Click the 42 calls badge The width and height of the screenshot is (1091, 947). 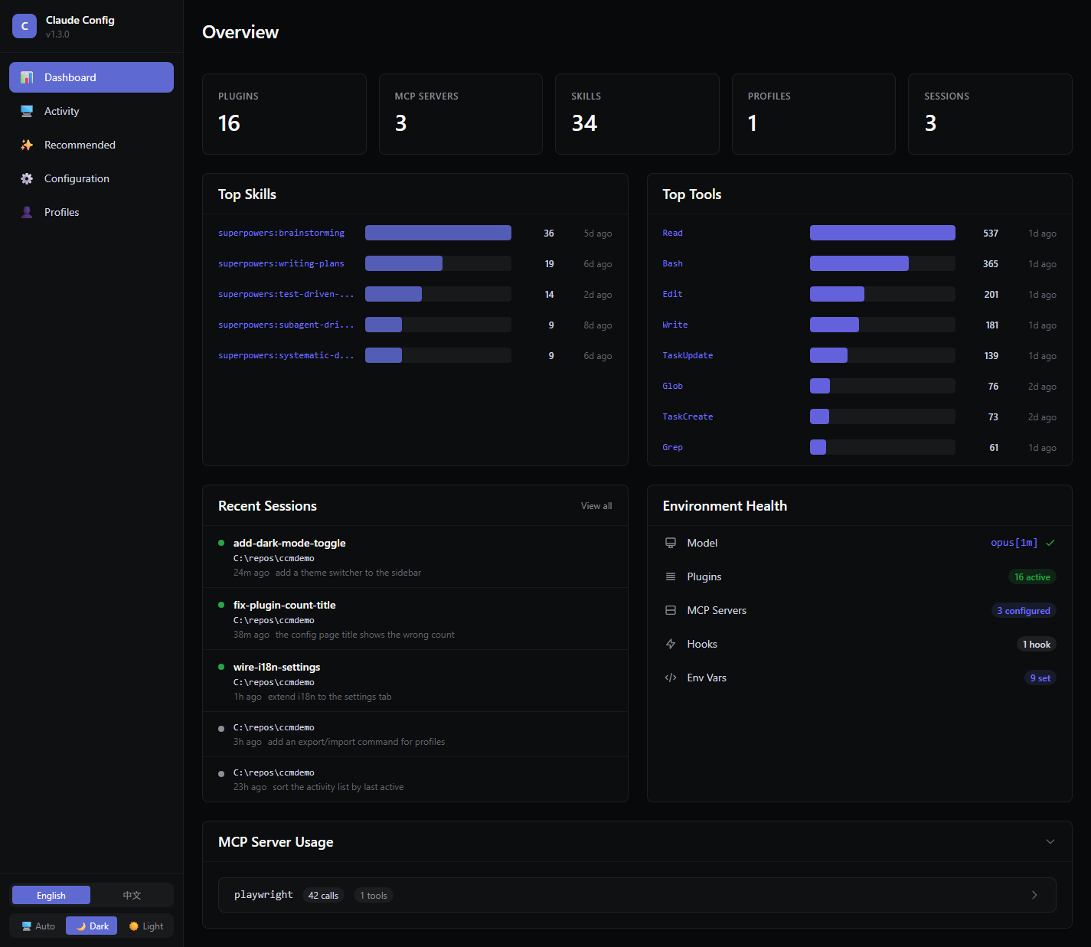click(323, 895)
